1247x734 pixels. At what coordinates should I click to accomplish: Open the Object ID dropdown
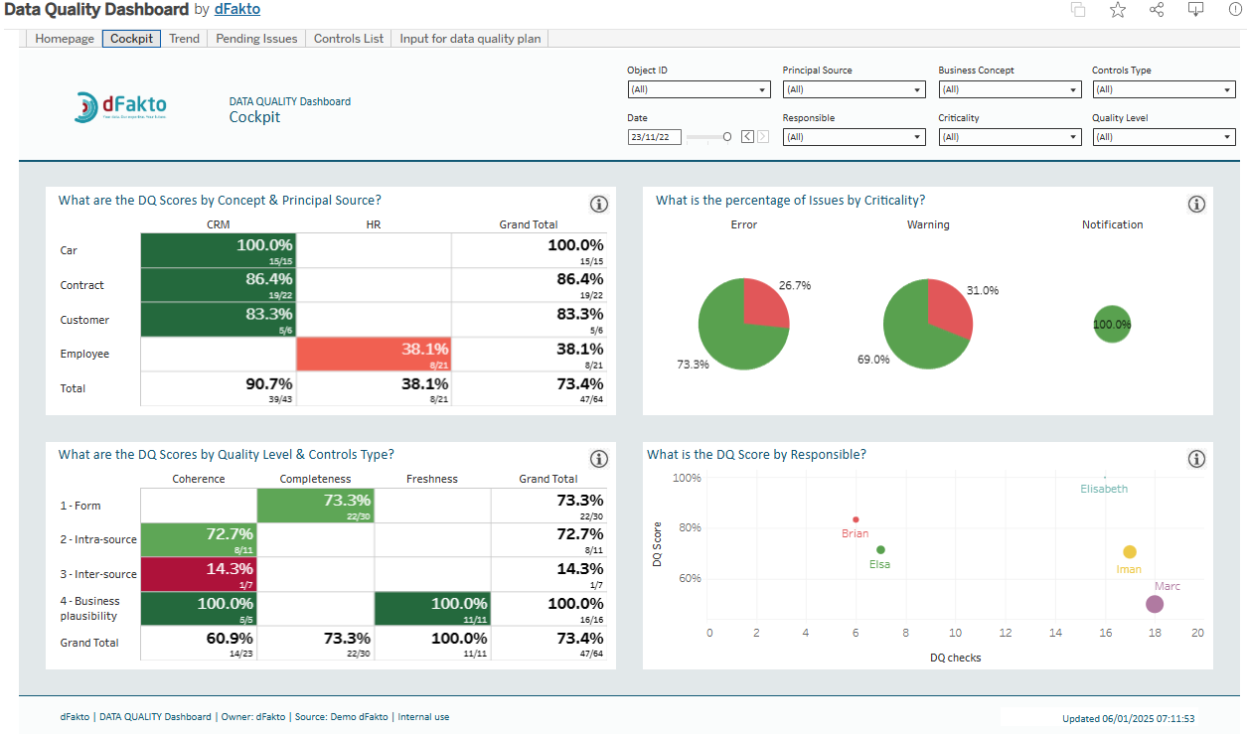coord(699,89)
